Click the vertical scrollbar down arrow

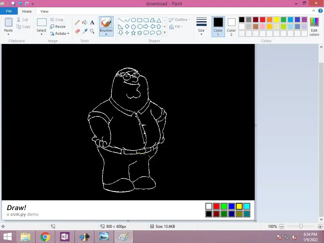pos(321,220)
